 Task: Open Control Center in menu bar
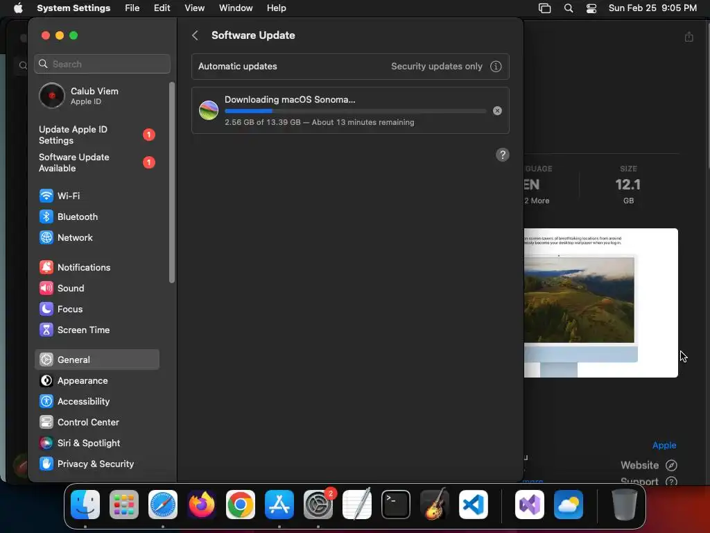pyautogui.click(x=591, y=8)
